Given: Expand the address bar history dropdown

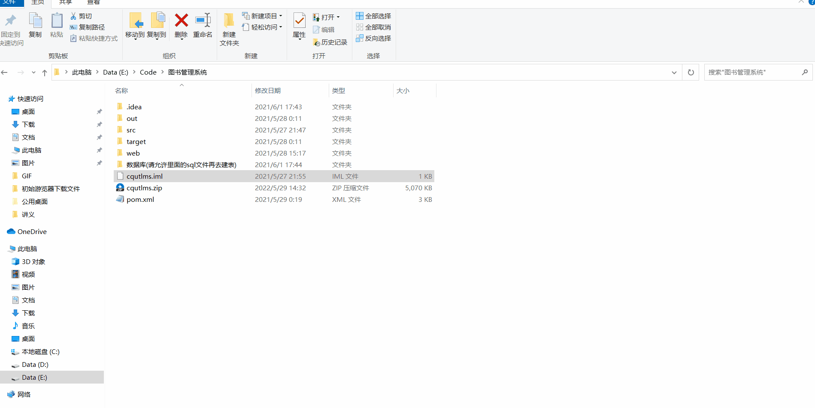Looking at the screenshot, I should pyautogui.click(x=674, y=72).
